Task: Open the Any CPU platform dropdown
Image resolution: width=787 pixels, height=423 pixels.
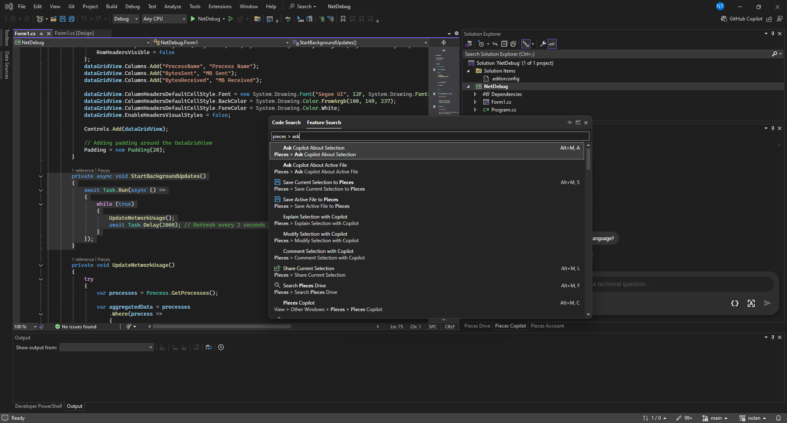Action: 164,19
